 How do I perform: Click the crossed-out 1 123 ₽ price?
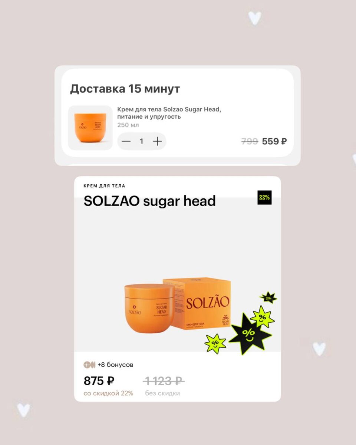coord(164,381)
